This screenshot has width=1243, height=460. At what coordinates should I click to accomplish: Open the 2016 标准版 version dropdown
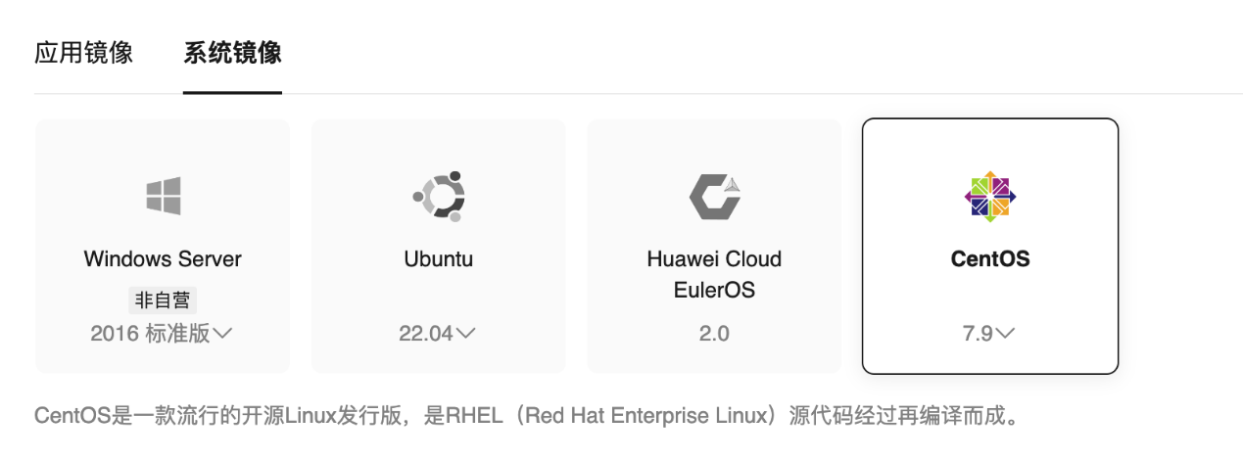click(162, 334)
